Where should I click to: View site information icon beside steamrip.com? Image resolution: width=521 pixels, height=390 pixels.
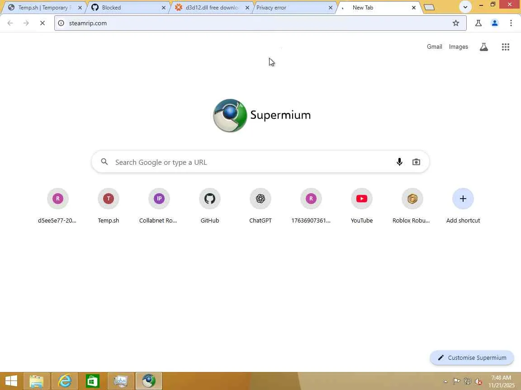click(x=61, y=23)
